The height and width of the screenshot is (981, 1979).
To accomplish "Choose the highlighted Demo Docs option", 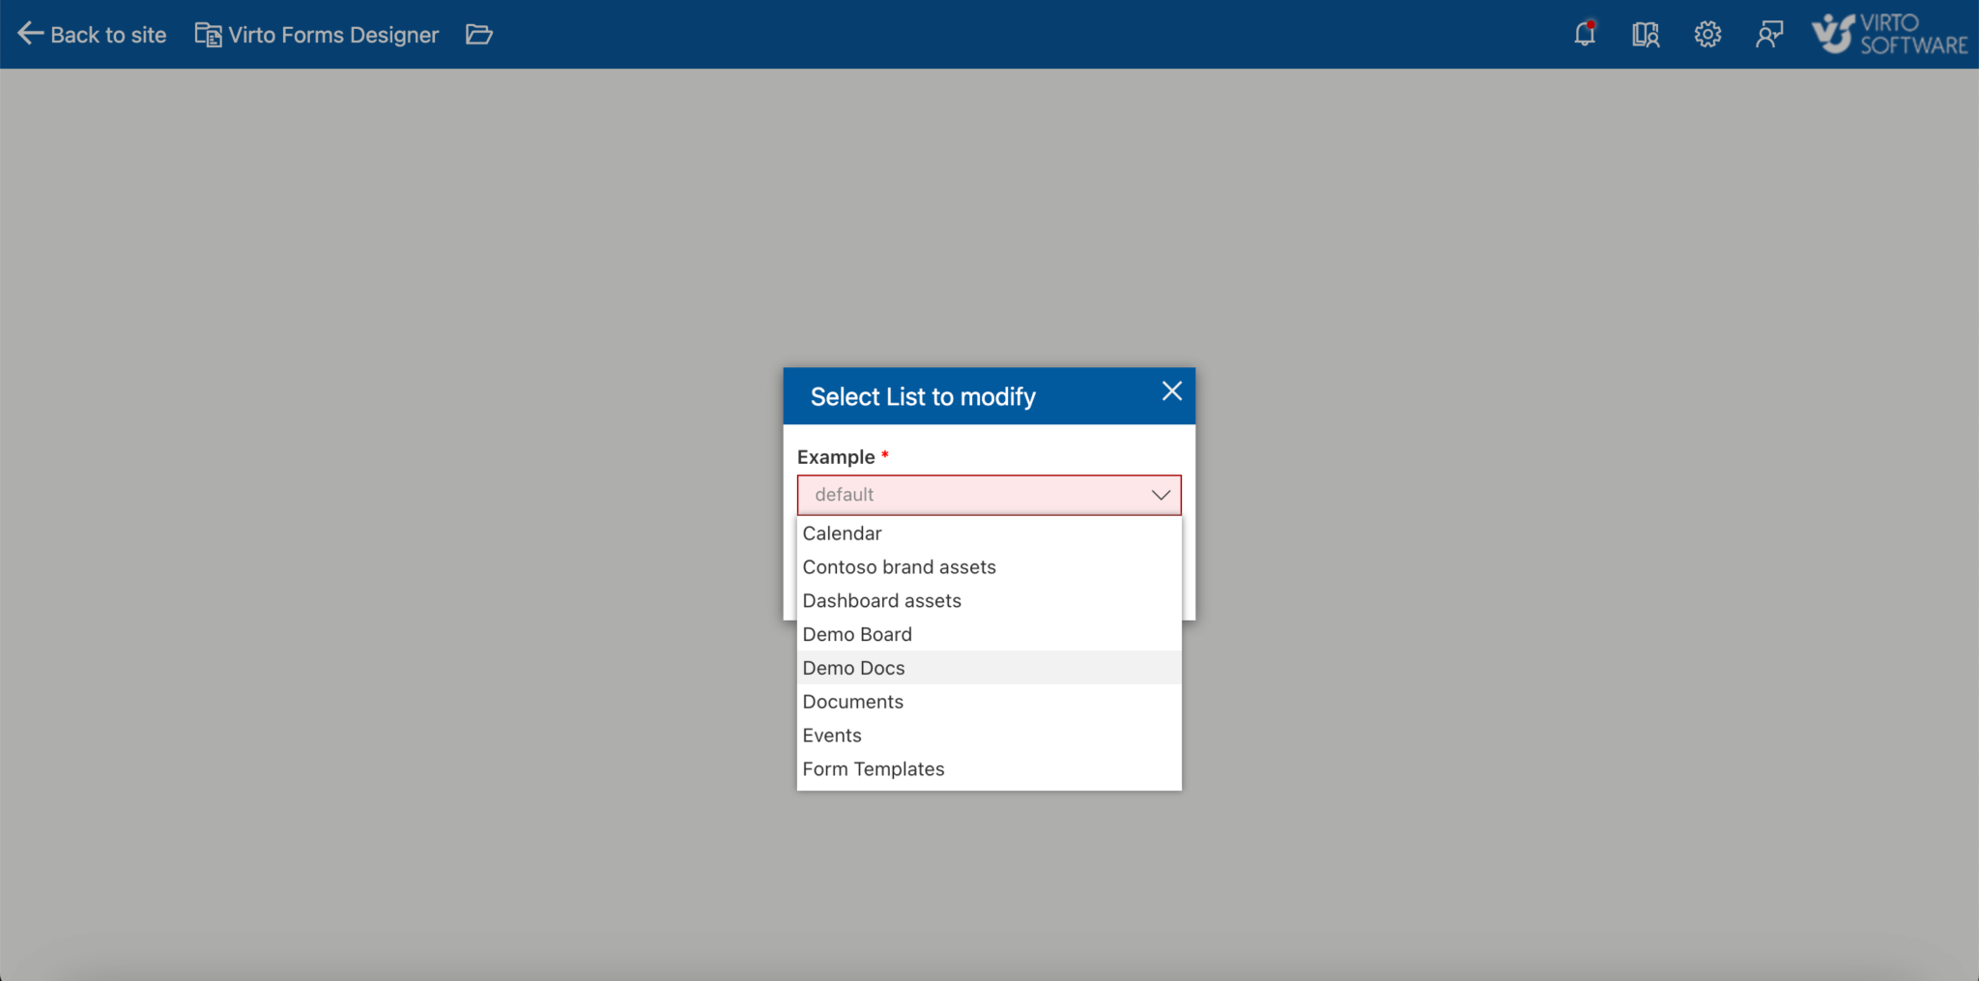I will click(x=853, y=667).
